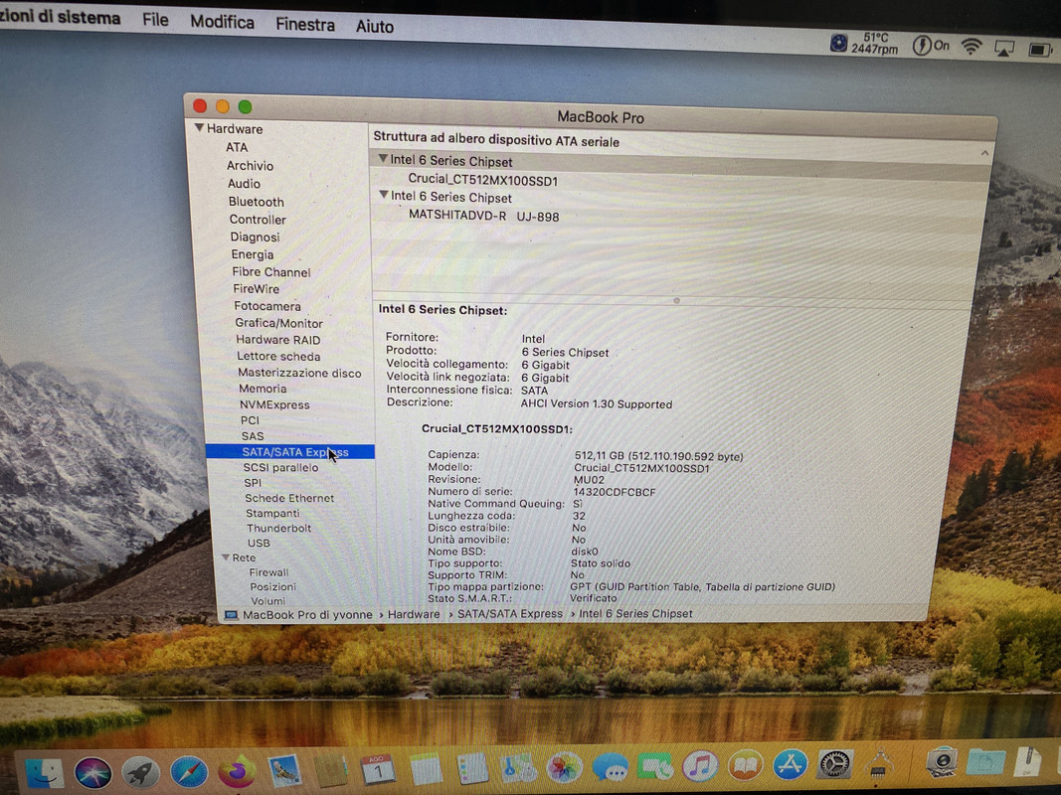Select Memoria in the sidebar
1061x795 pixels.
[x=263, y=389]
